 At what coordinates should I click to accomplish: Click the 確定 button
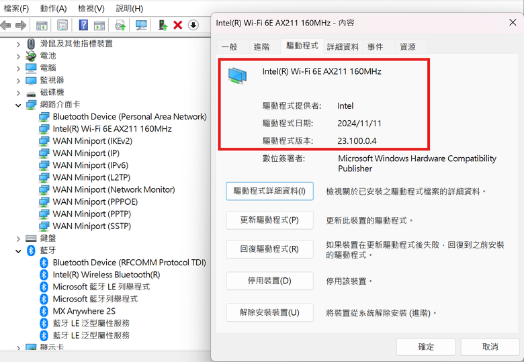point(426,347)
